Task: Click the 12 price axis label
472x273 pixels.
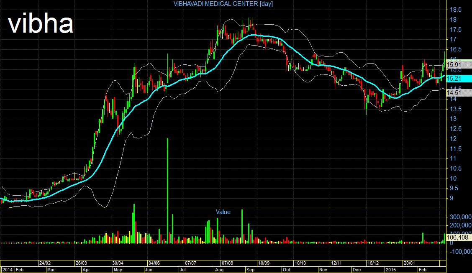Action: [x=453, y=139]
